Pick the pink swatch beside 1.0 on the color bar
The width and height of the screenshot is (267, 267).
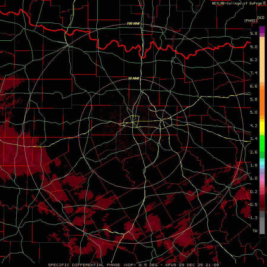262,179
